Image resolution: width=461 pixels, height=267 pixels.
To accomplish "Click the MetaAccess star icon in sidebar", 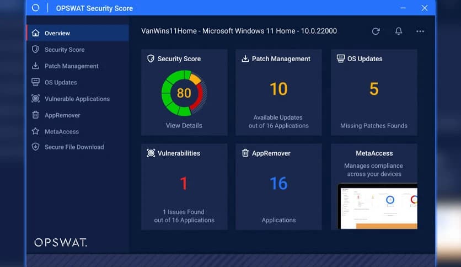I will (36, 131).
